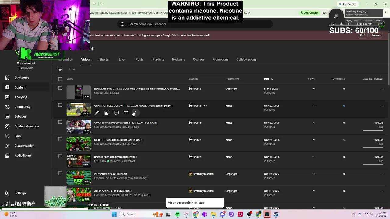Click the Windows Start button
The height and width of the screenshot is (219, 390).
tap(114, 214)
